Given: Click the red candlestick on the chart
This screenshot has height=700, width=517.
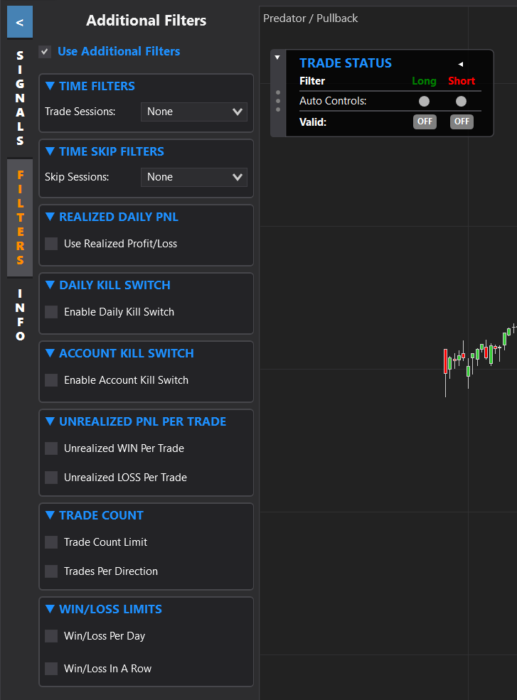Looking at the screenshot, I should pyautogui.click(x=446, y=361).
